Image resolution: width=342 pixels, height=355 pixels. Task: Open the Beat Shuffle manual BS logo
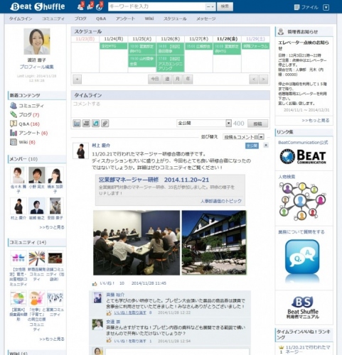pos(303,307)
